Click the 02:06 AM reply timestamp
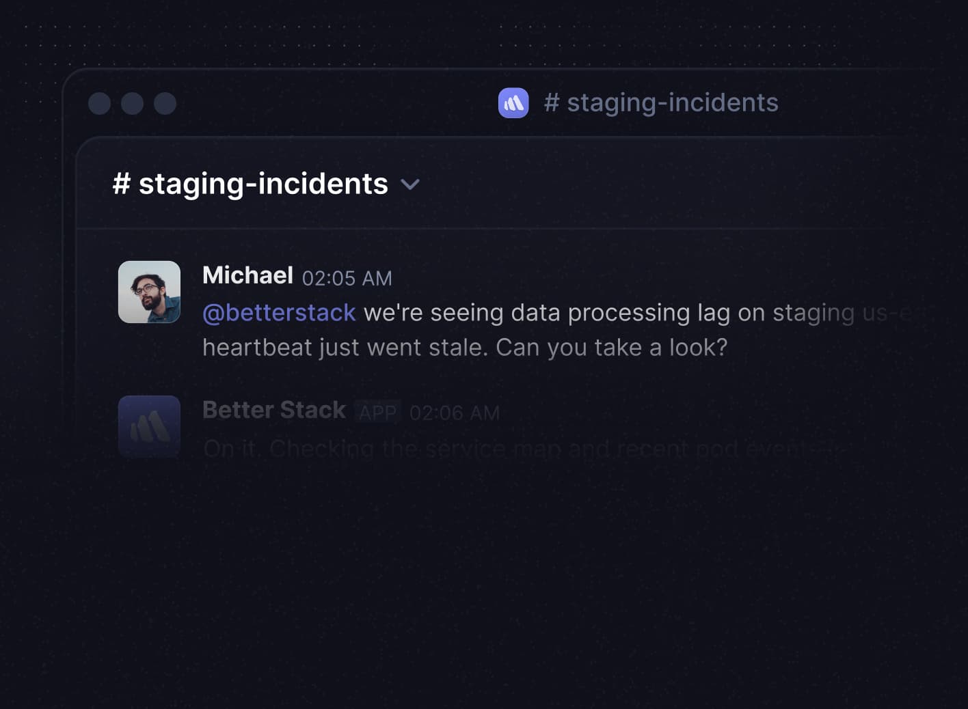This screenshot has height=709, width=968. [454, 413]
